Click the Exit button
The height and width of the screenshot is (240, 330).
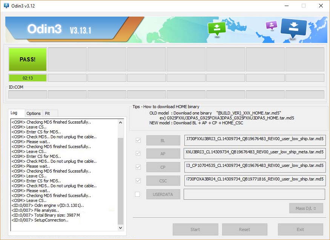[x=300, y=229]
